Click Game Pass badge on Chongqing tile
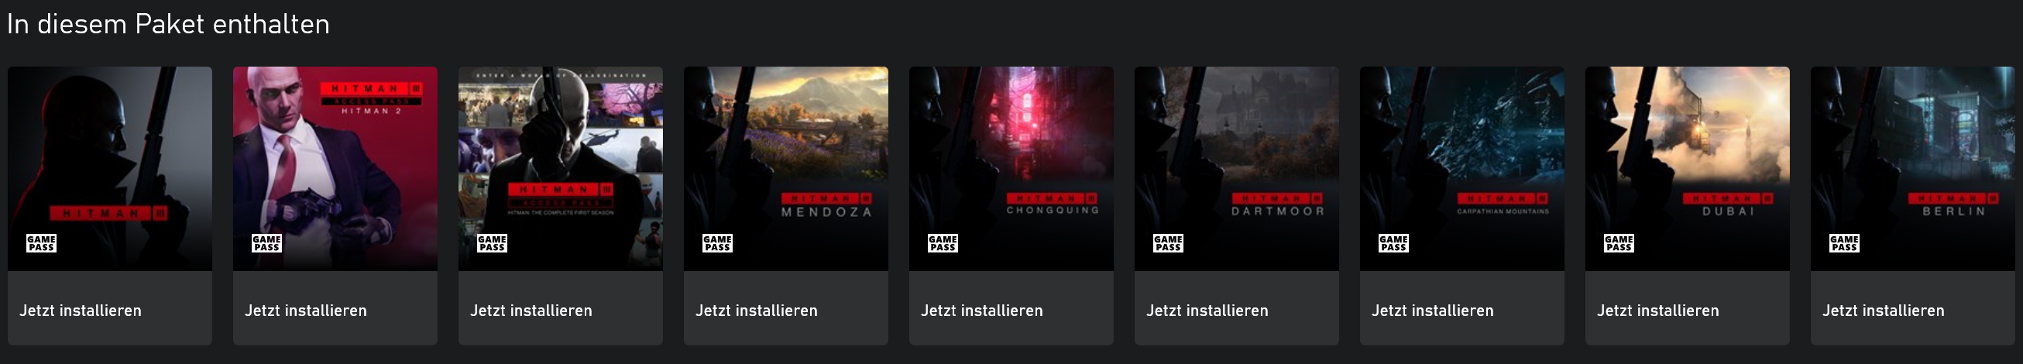The width and height of the screenshot is (2023, 364). [x=943, y=243]
